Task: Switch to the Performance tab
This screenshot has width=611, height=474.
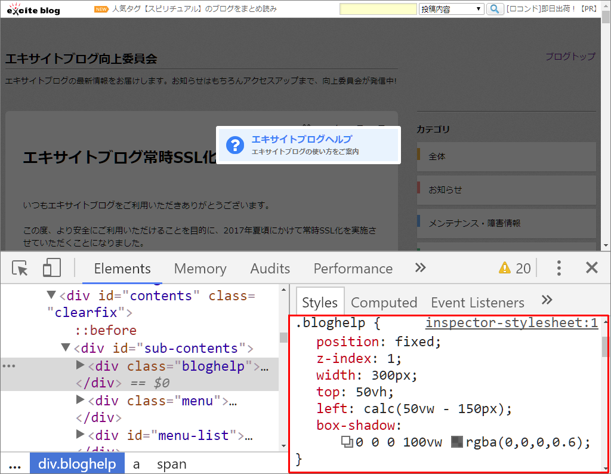Action: coord(353,269)
